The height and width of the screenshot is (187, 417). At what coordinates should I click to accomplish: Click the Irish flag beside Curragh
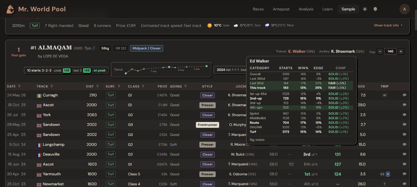tap(39, 95)
